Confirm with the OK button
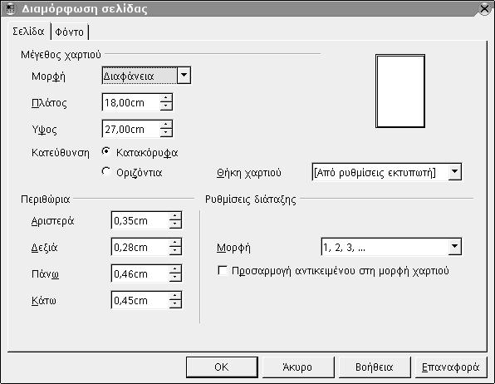495x384 pixels. click(222, 367)
